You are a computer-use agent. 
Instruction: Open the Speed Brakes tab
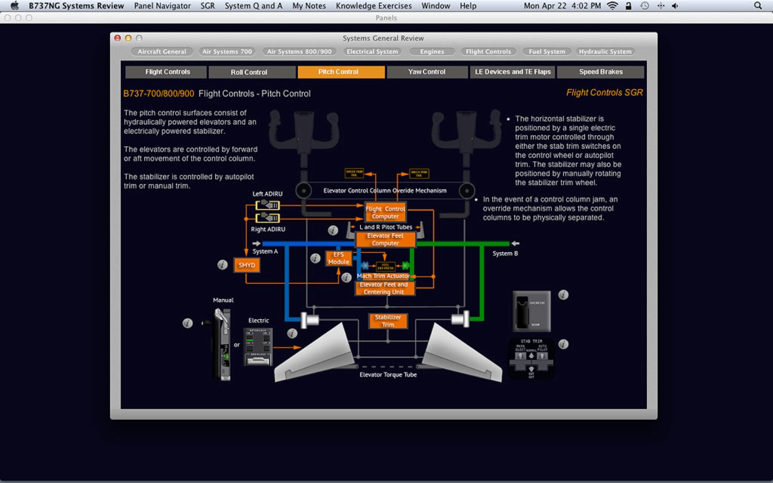click(601, 72)
